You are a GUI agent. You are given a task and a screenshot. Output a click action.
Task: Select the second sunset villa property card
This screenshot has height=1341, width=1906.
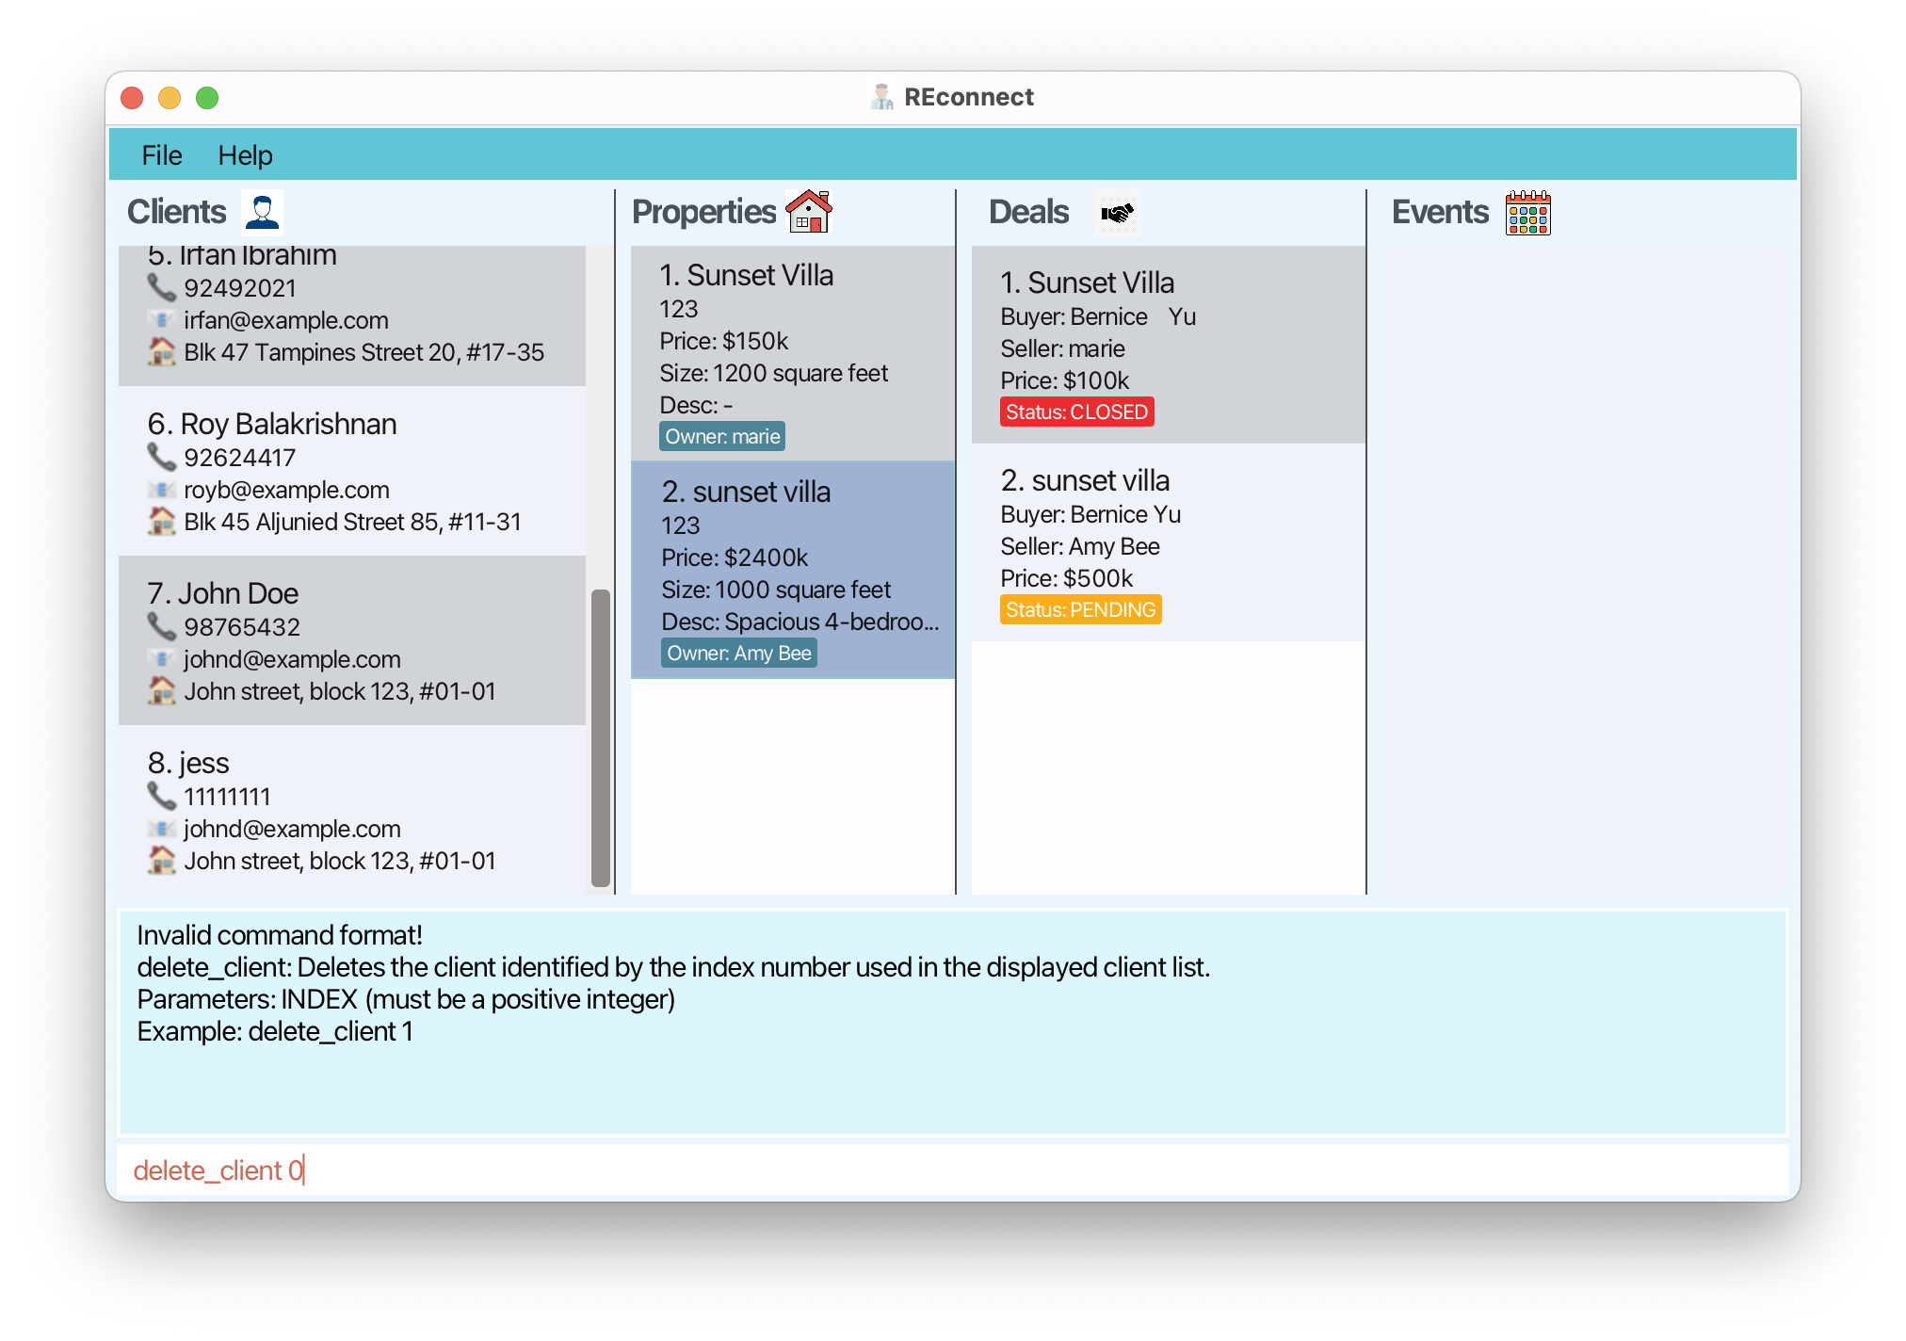793,571
